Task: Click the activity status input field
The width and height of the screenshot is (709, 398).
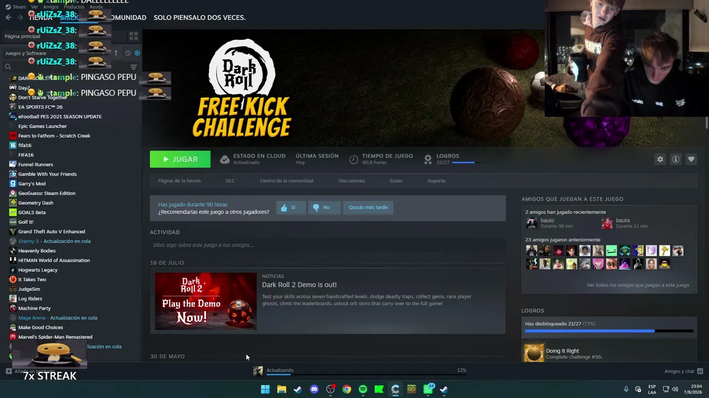Action: [x=327, y=245]
